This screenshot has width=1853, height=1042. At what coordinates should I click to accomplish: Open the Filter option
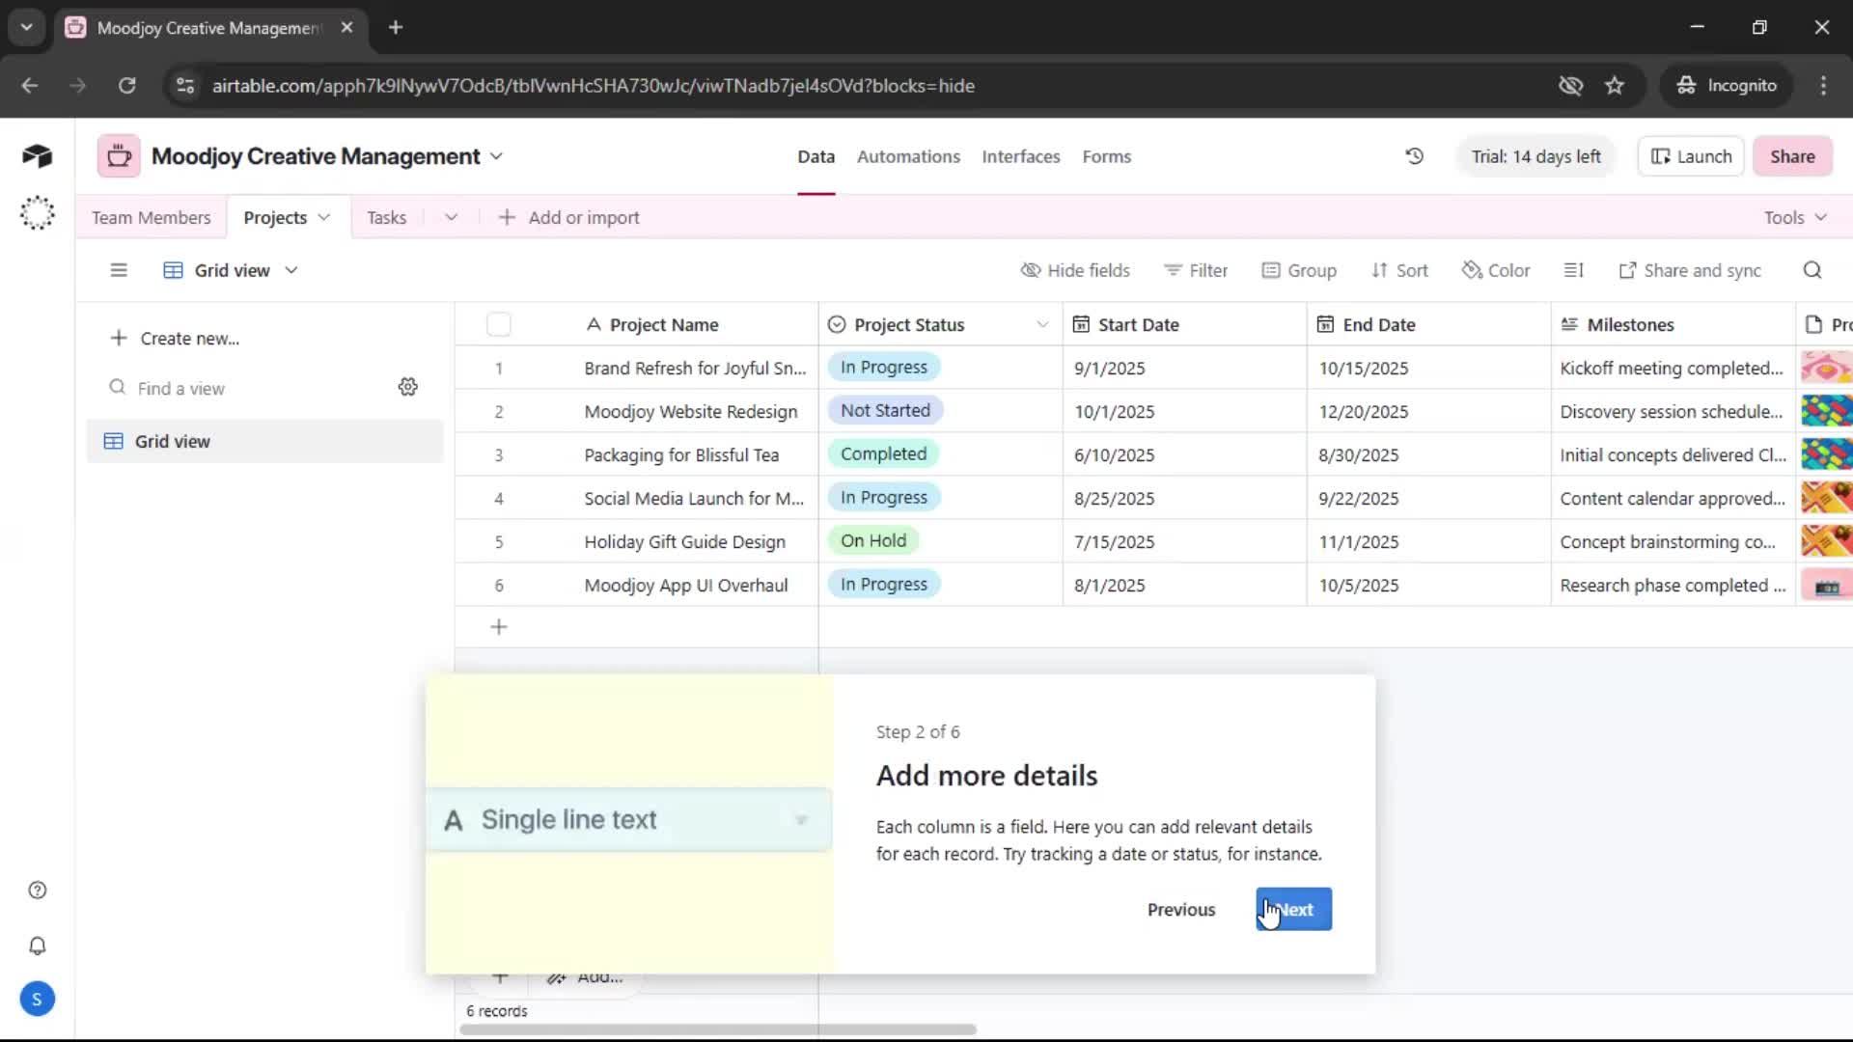[1196, 270]
